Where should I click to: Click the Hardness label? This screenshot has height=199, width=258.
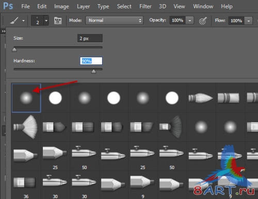pos(24,61)
